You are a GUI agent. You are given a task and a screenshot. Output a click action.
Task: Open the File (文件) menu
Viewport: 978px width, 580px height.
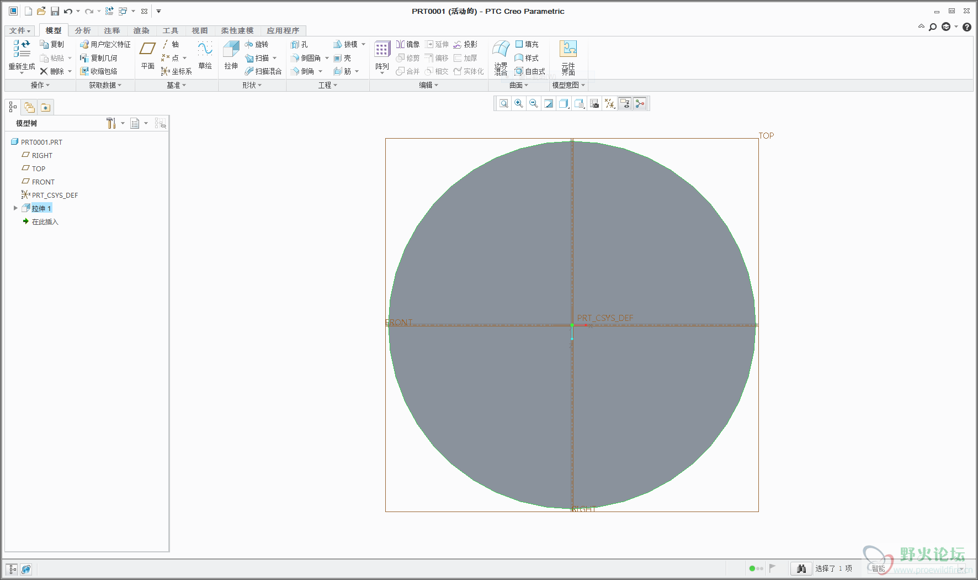[20, 30]
